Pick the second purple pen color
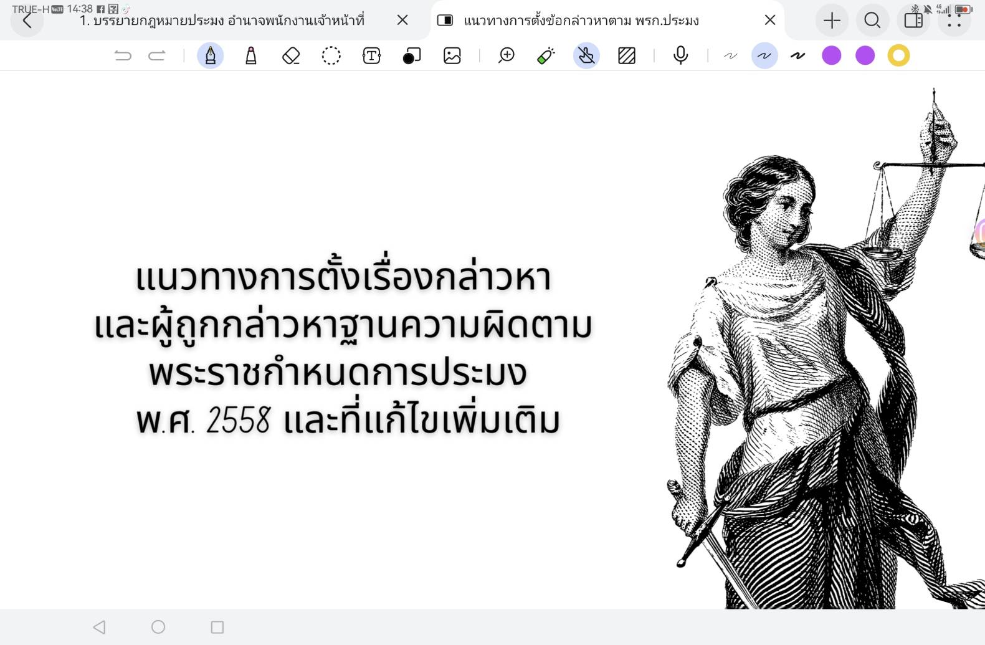The image size is (985, 645). pos(865,55)
